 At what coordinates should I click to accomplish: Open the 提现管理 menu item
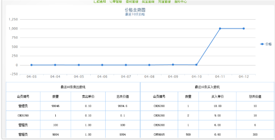(x=132, y=1)
